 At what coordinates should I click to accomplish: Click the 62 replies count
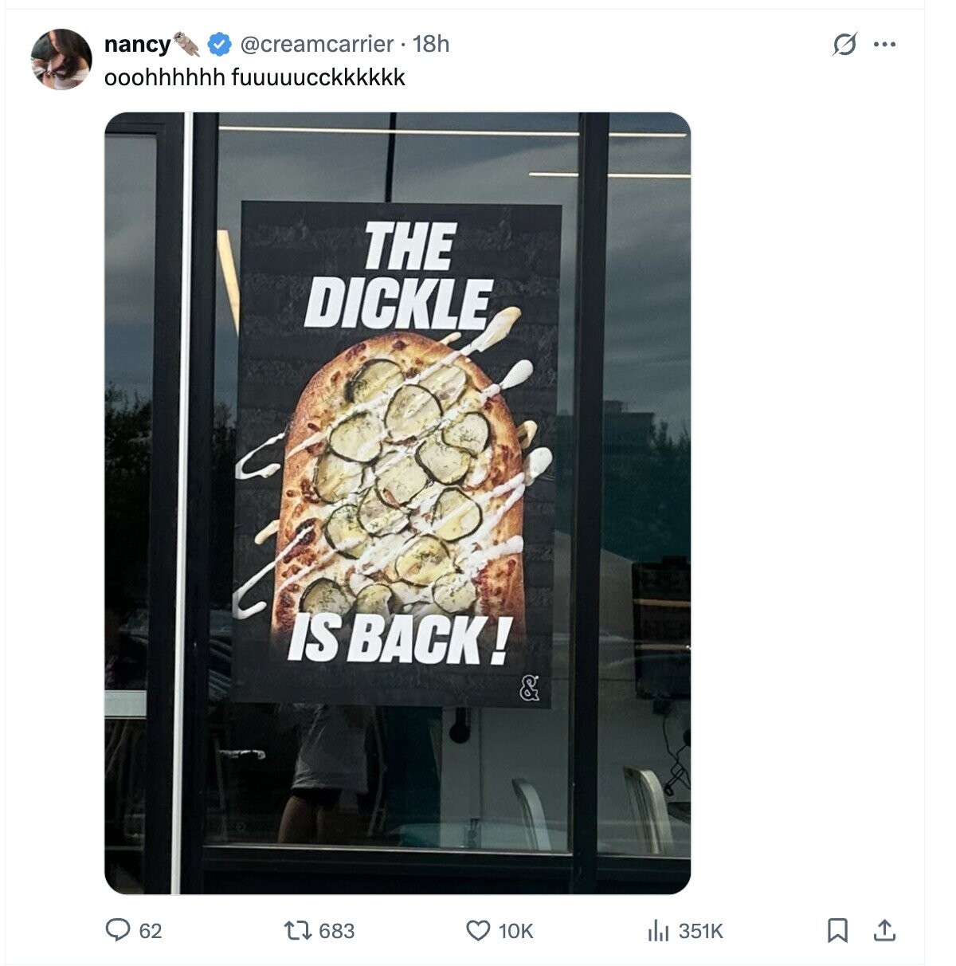coord(151,931)
